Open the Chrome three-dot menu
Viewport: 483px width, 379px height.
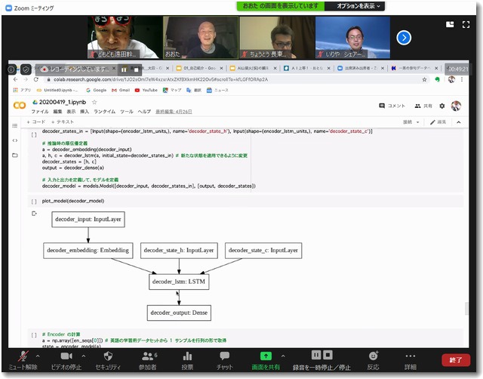click(x=462, y=79)
